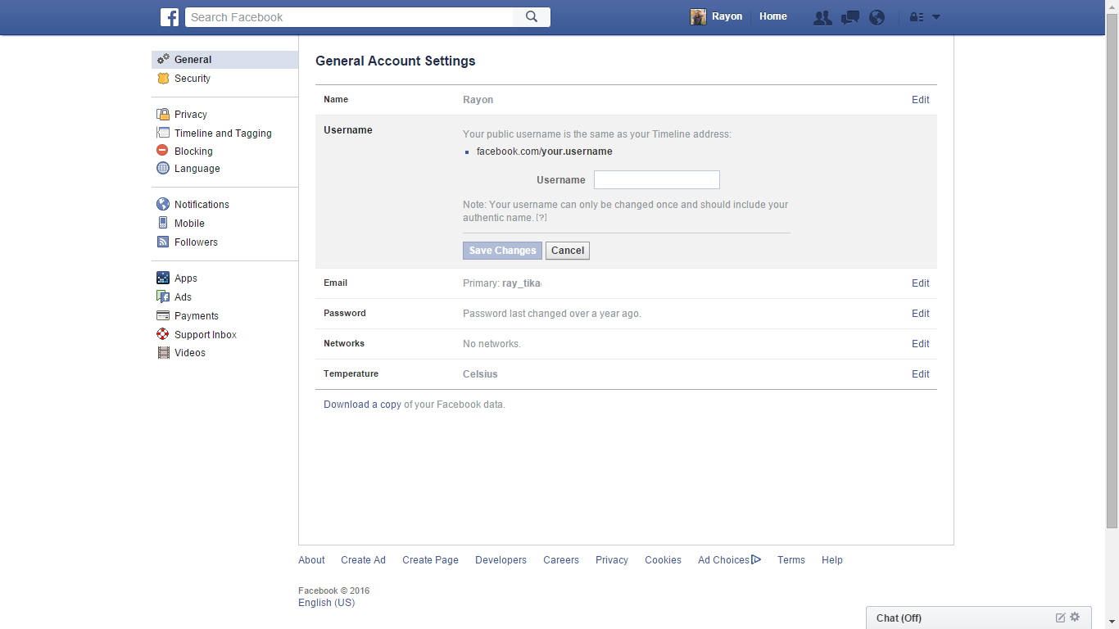Open Create Page footer link
The width and height of the screenshot is (1119, 629).
coord(430,560)
